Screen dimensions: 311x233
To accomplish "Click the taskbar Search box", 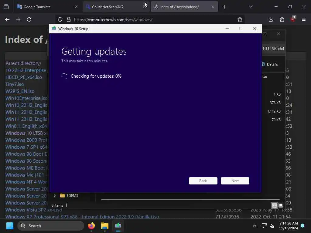I will pyautogui.click(x=51, y=226).
